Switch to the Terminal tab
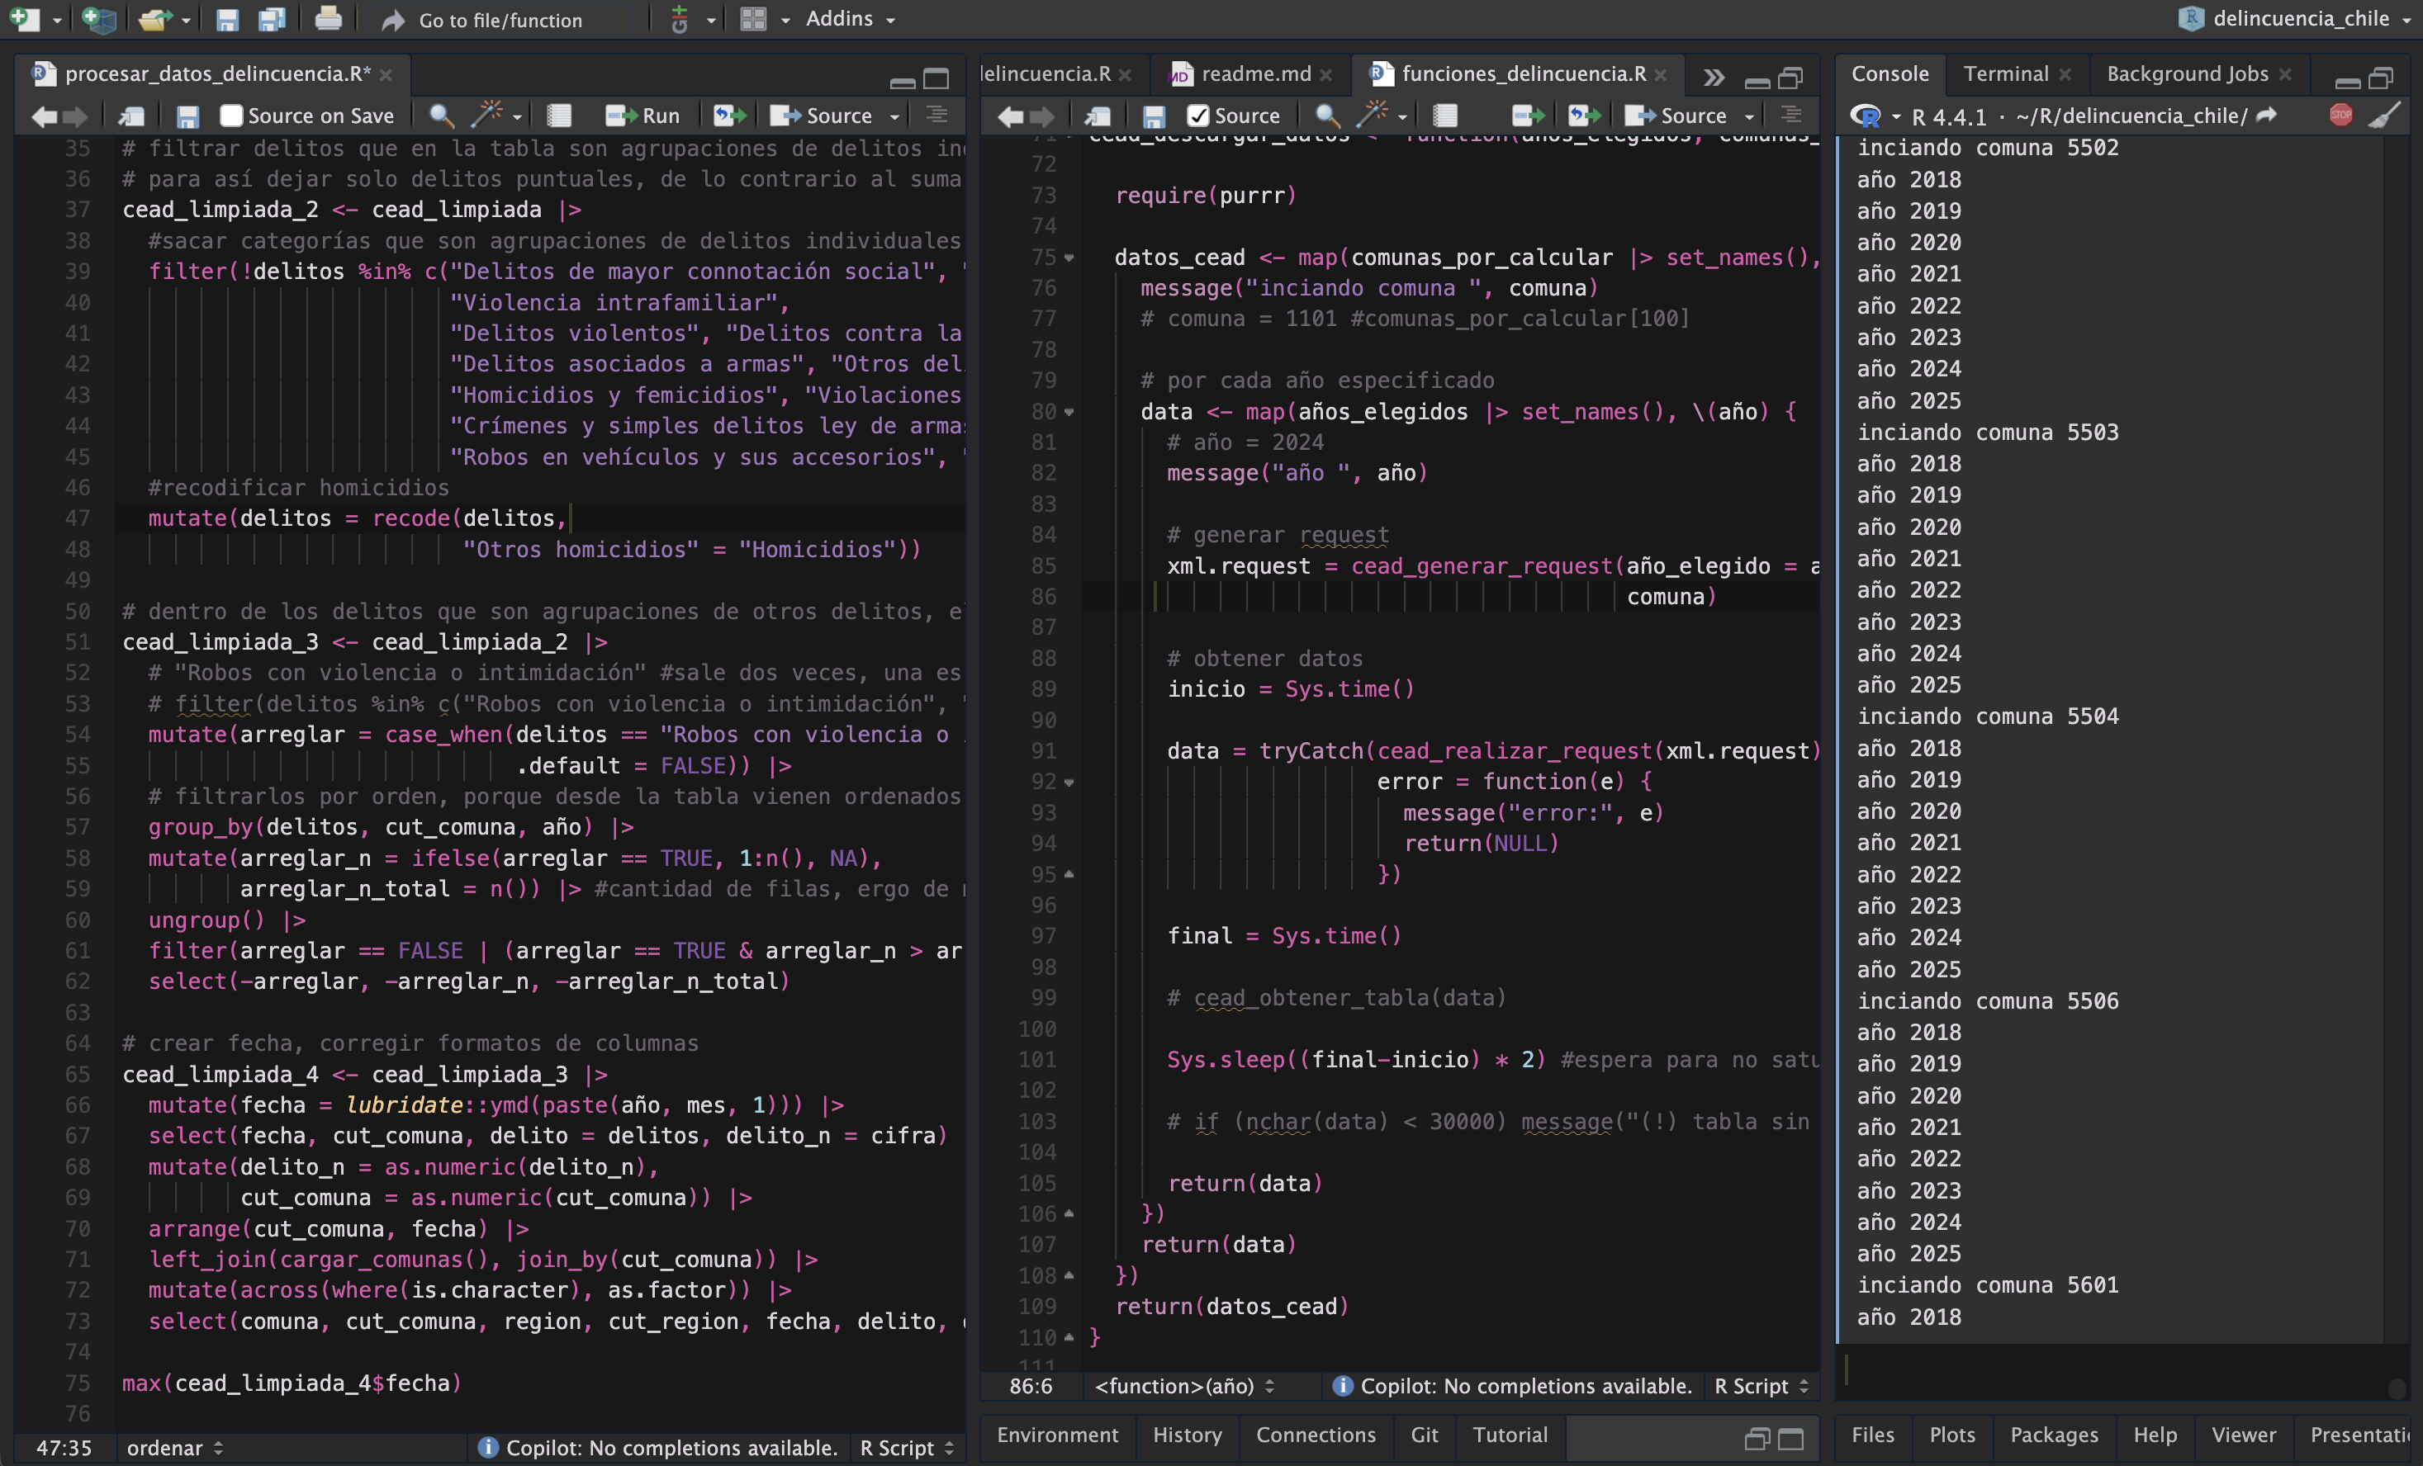The image size is (2423, 1466). tap(2005, 73)
